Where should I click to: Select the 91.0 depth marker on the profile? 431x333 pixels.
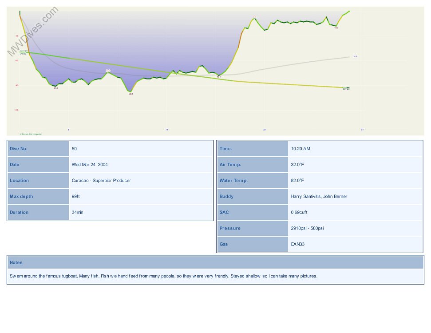click(55, 88)
